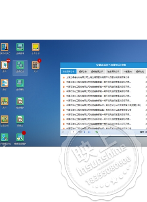Screen dimensions: 147x202
Task: Open the 上海立得催化剂有限公司 announcement row
Action: coord(98,78)
